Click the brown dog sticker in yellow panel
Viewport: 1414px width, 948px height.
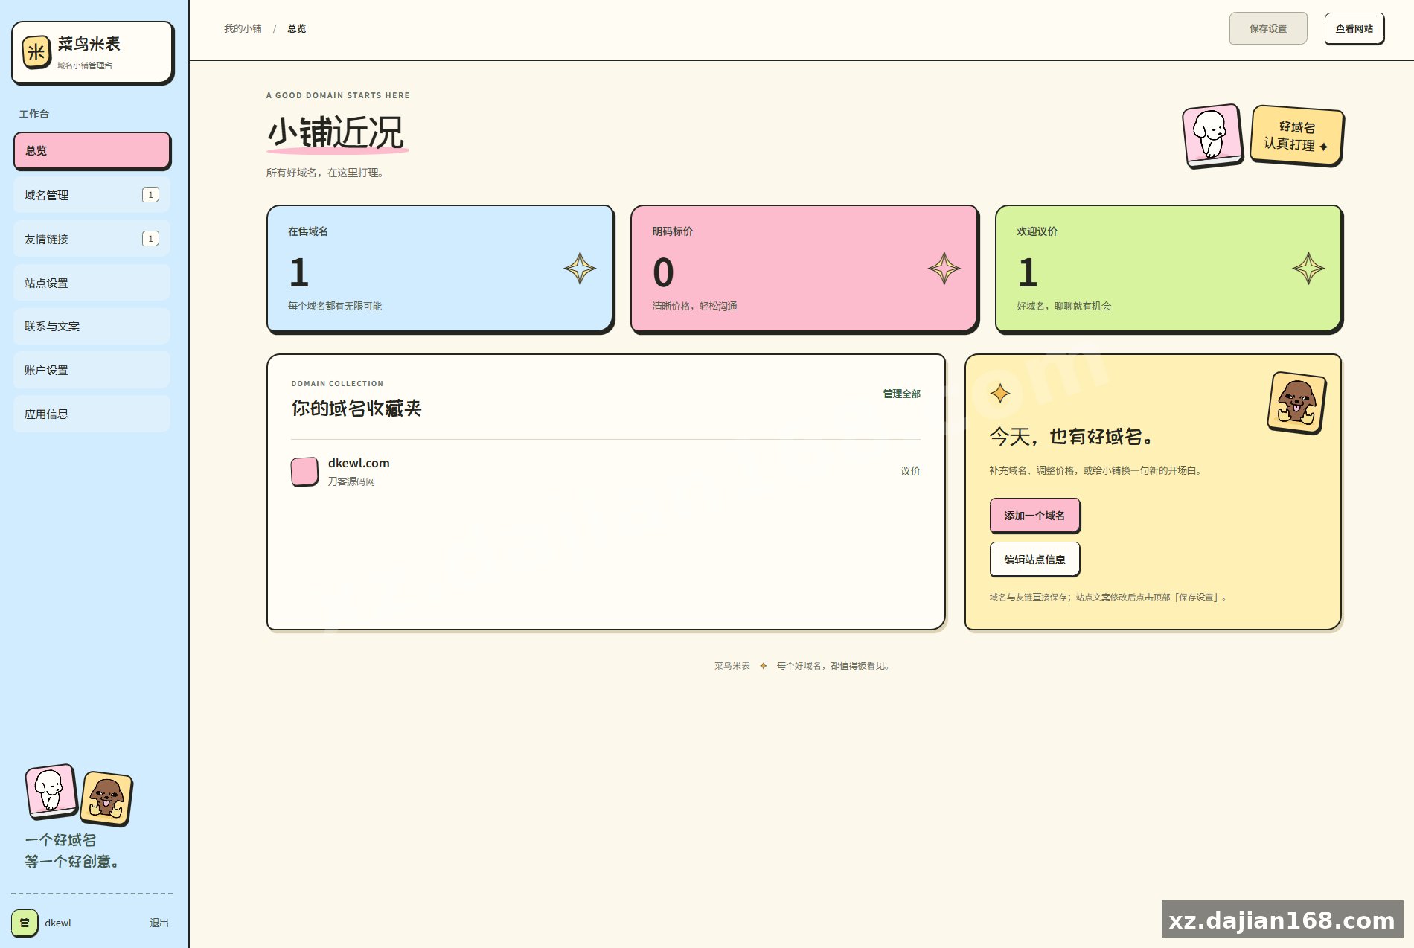pos(1296,403)
